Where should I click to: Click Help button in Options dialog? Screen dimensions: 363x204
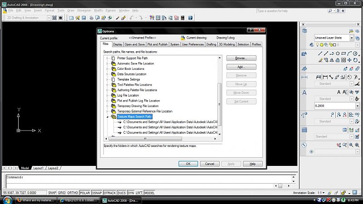click(253, 164)
